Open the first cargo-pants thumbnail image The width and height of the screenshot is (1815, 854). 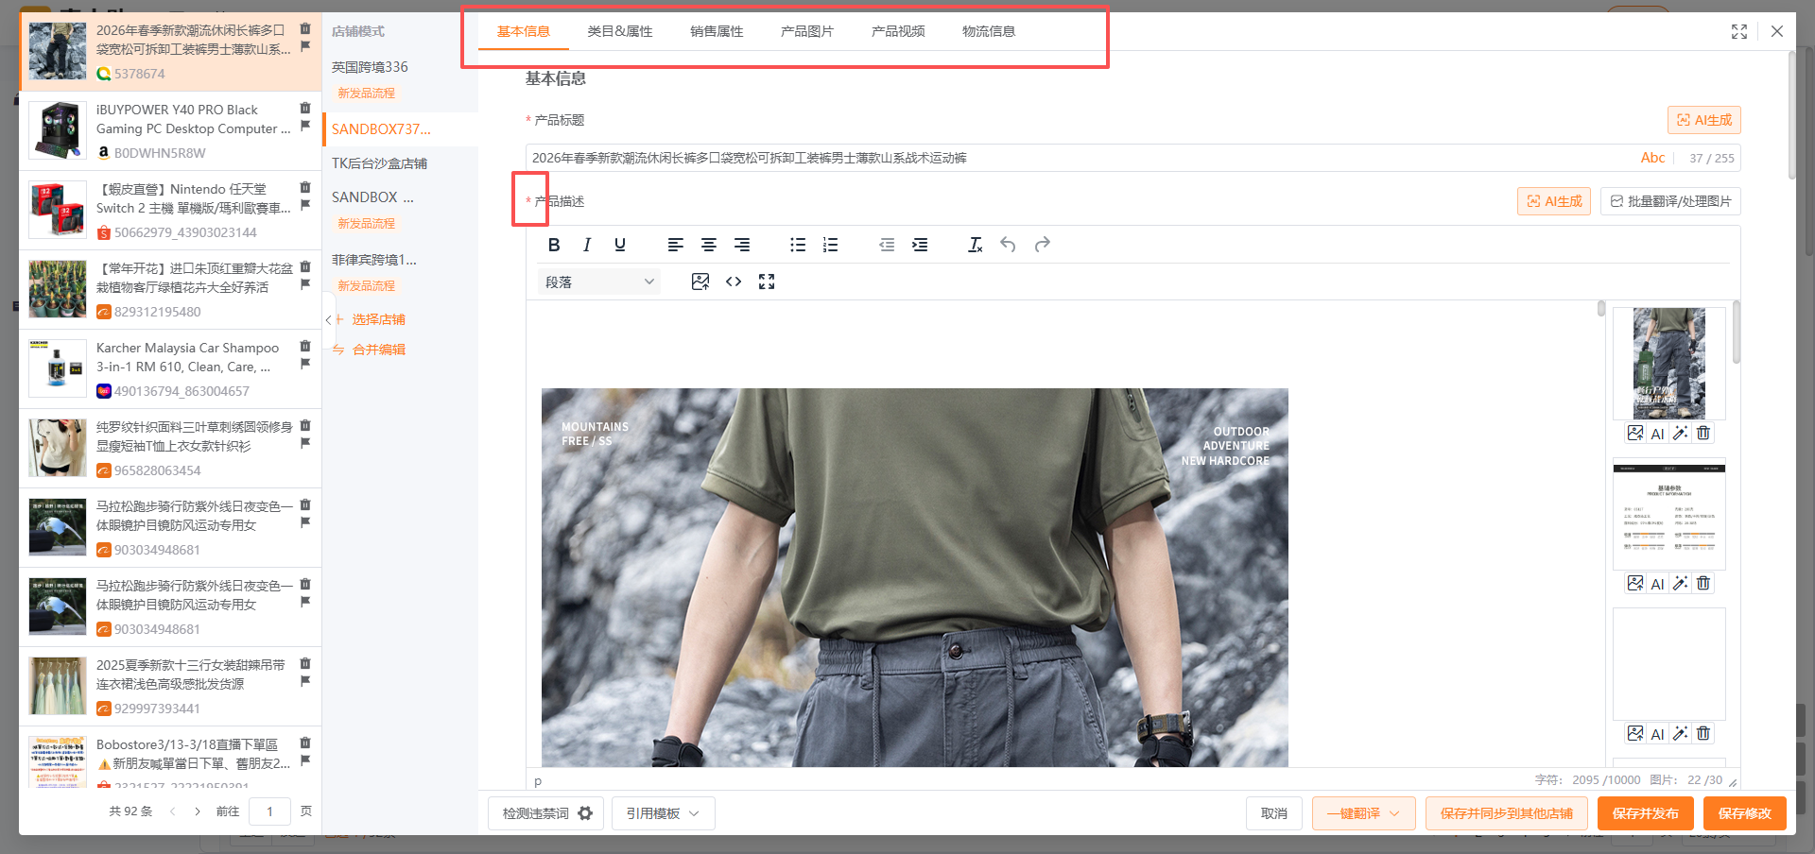(x=1669, y=363)
